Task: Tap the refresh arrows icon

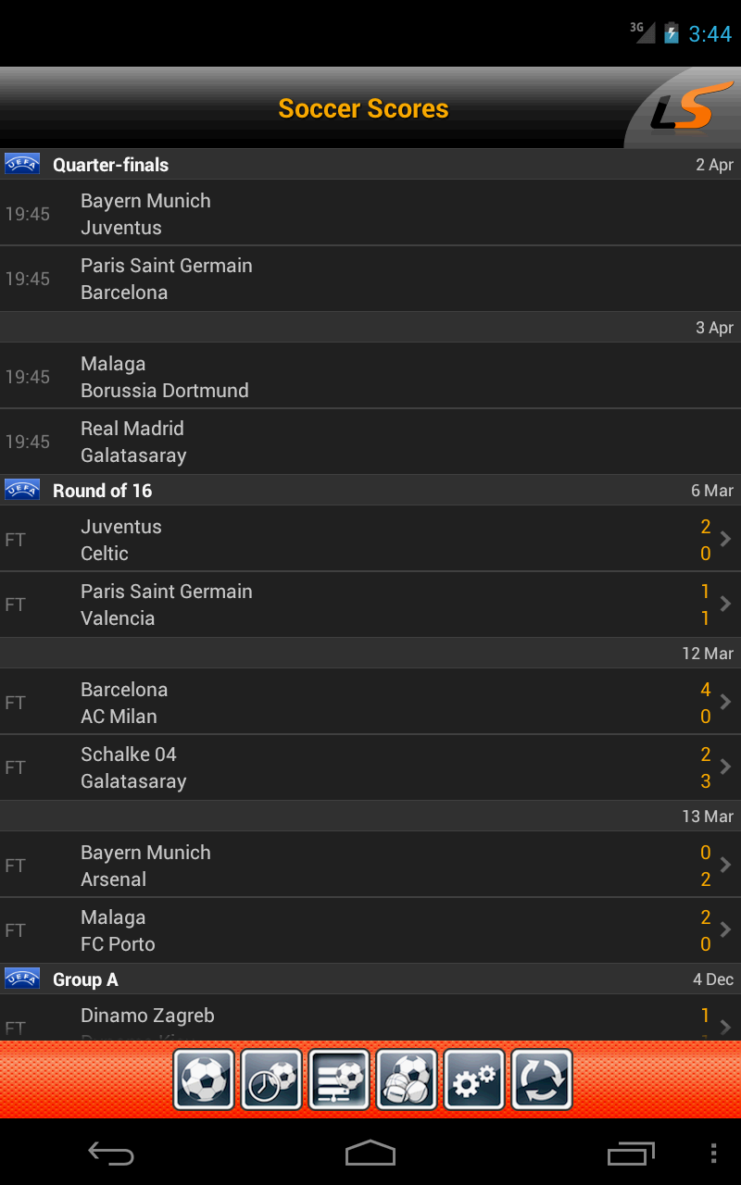Action: 542,1079
